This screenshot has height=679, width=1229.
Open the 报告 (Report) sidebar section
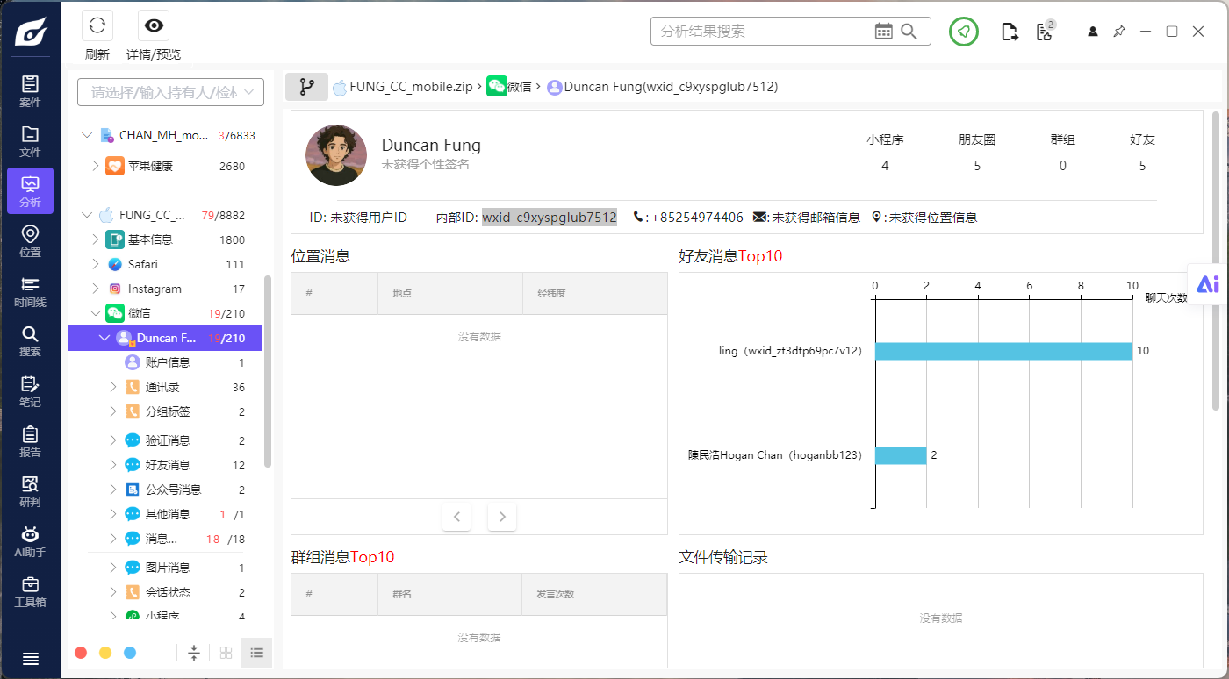pyautogui.click(x=30, y=441)
